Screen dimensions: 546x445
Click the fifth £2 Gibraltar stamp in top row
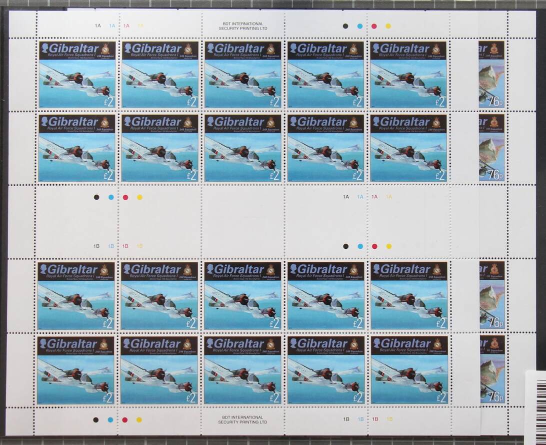408,75
